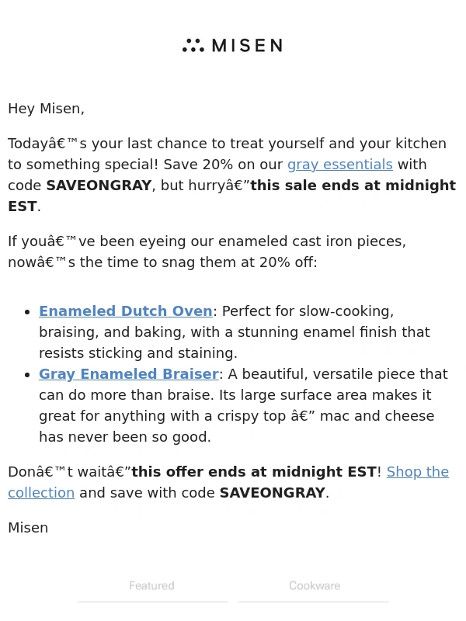466x621 pixels.
Task: Click SAVEONGRAY code in the closing paragraph
Action: tap(272, 493)
